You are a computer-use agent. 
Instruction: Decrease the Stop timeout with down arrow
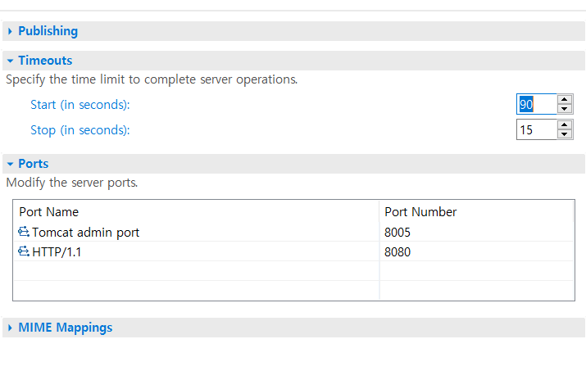[565, 134]
